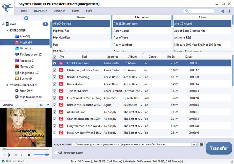Open the Podcasts (0) category
The image size is (234, 164).
point(25,61)
